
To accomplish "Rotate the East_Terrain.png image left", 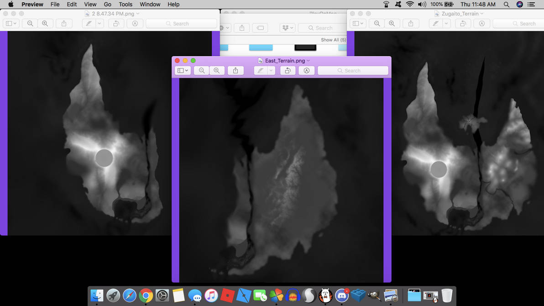I will (x=288, y=71).
